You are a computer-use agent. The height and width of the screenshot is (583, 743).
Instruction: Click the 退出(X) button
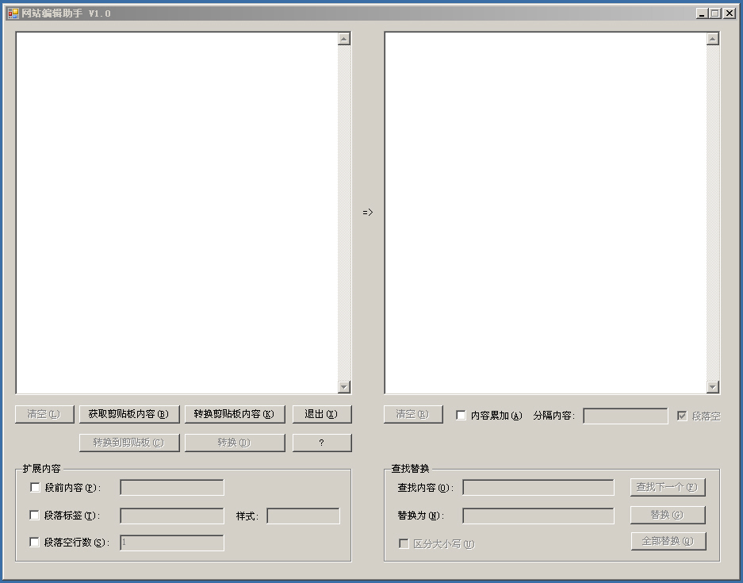tap(322, 414)
